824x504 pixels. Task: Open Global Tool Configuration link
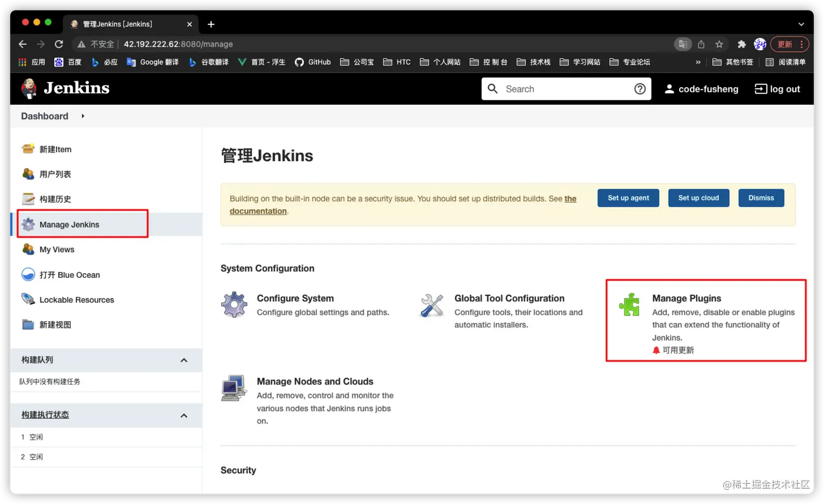pos(510,298)
